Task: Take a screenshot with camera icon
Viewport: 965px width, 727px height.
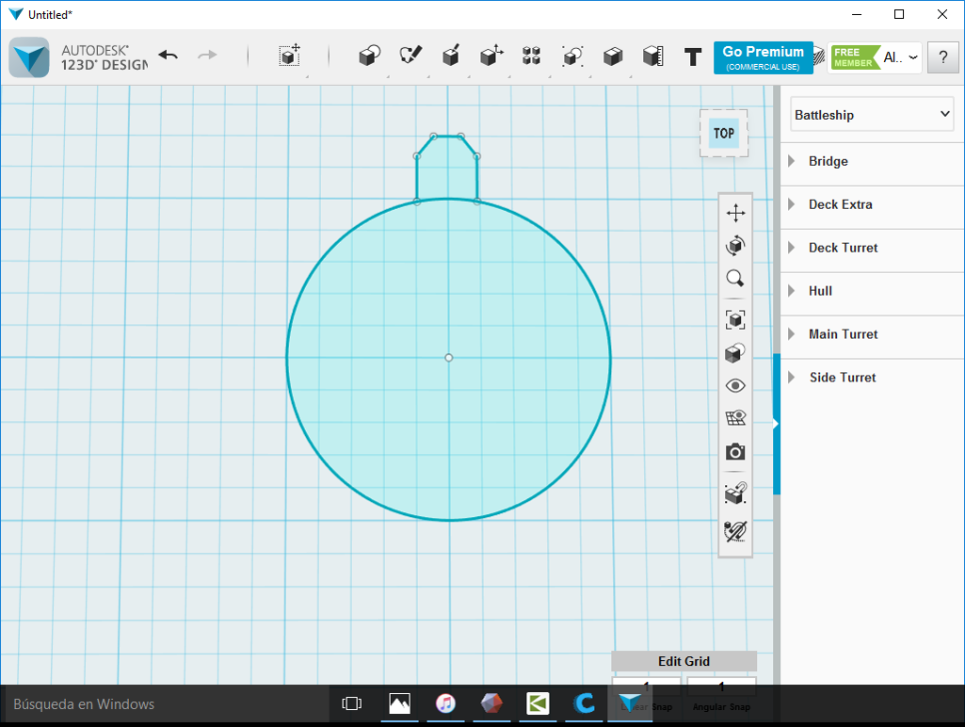Action: (x=735, y=452)
